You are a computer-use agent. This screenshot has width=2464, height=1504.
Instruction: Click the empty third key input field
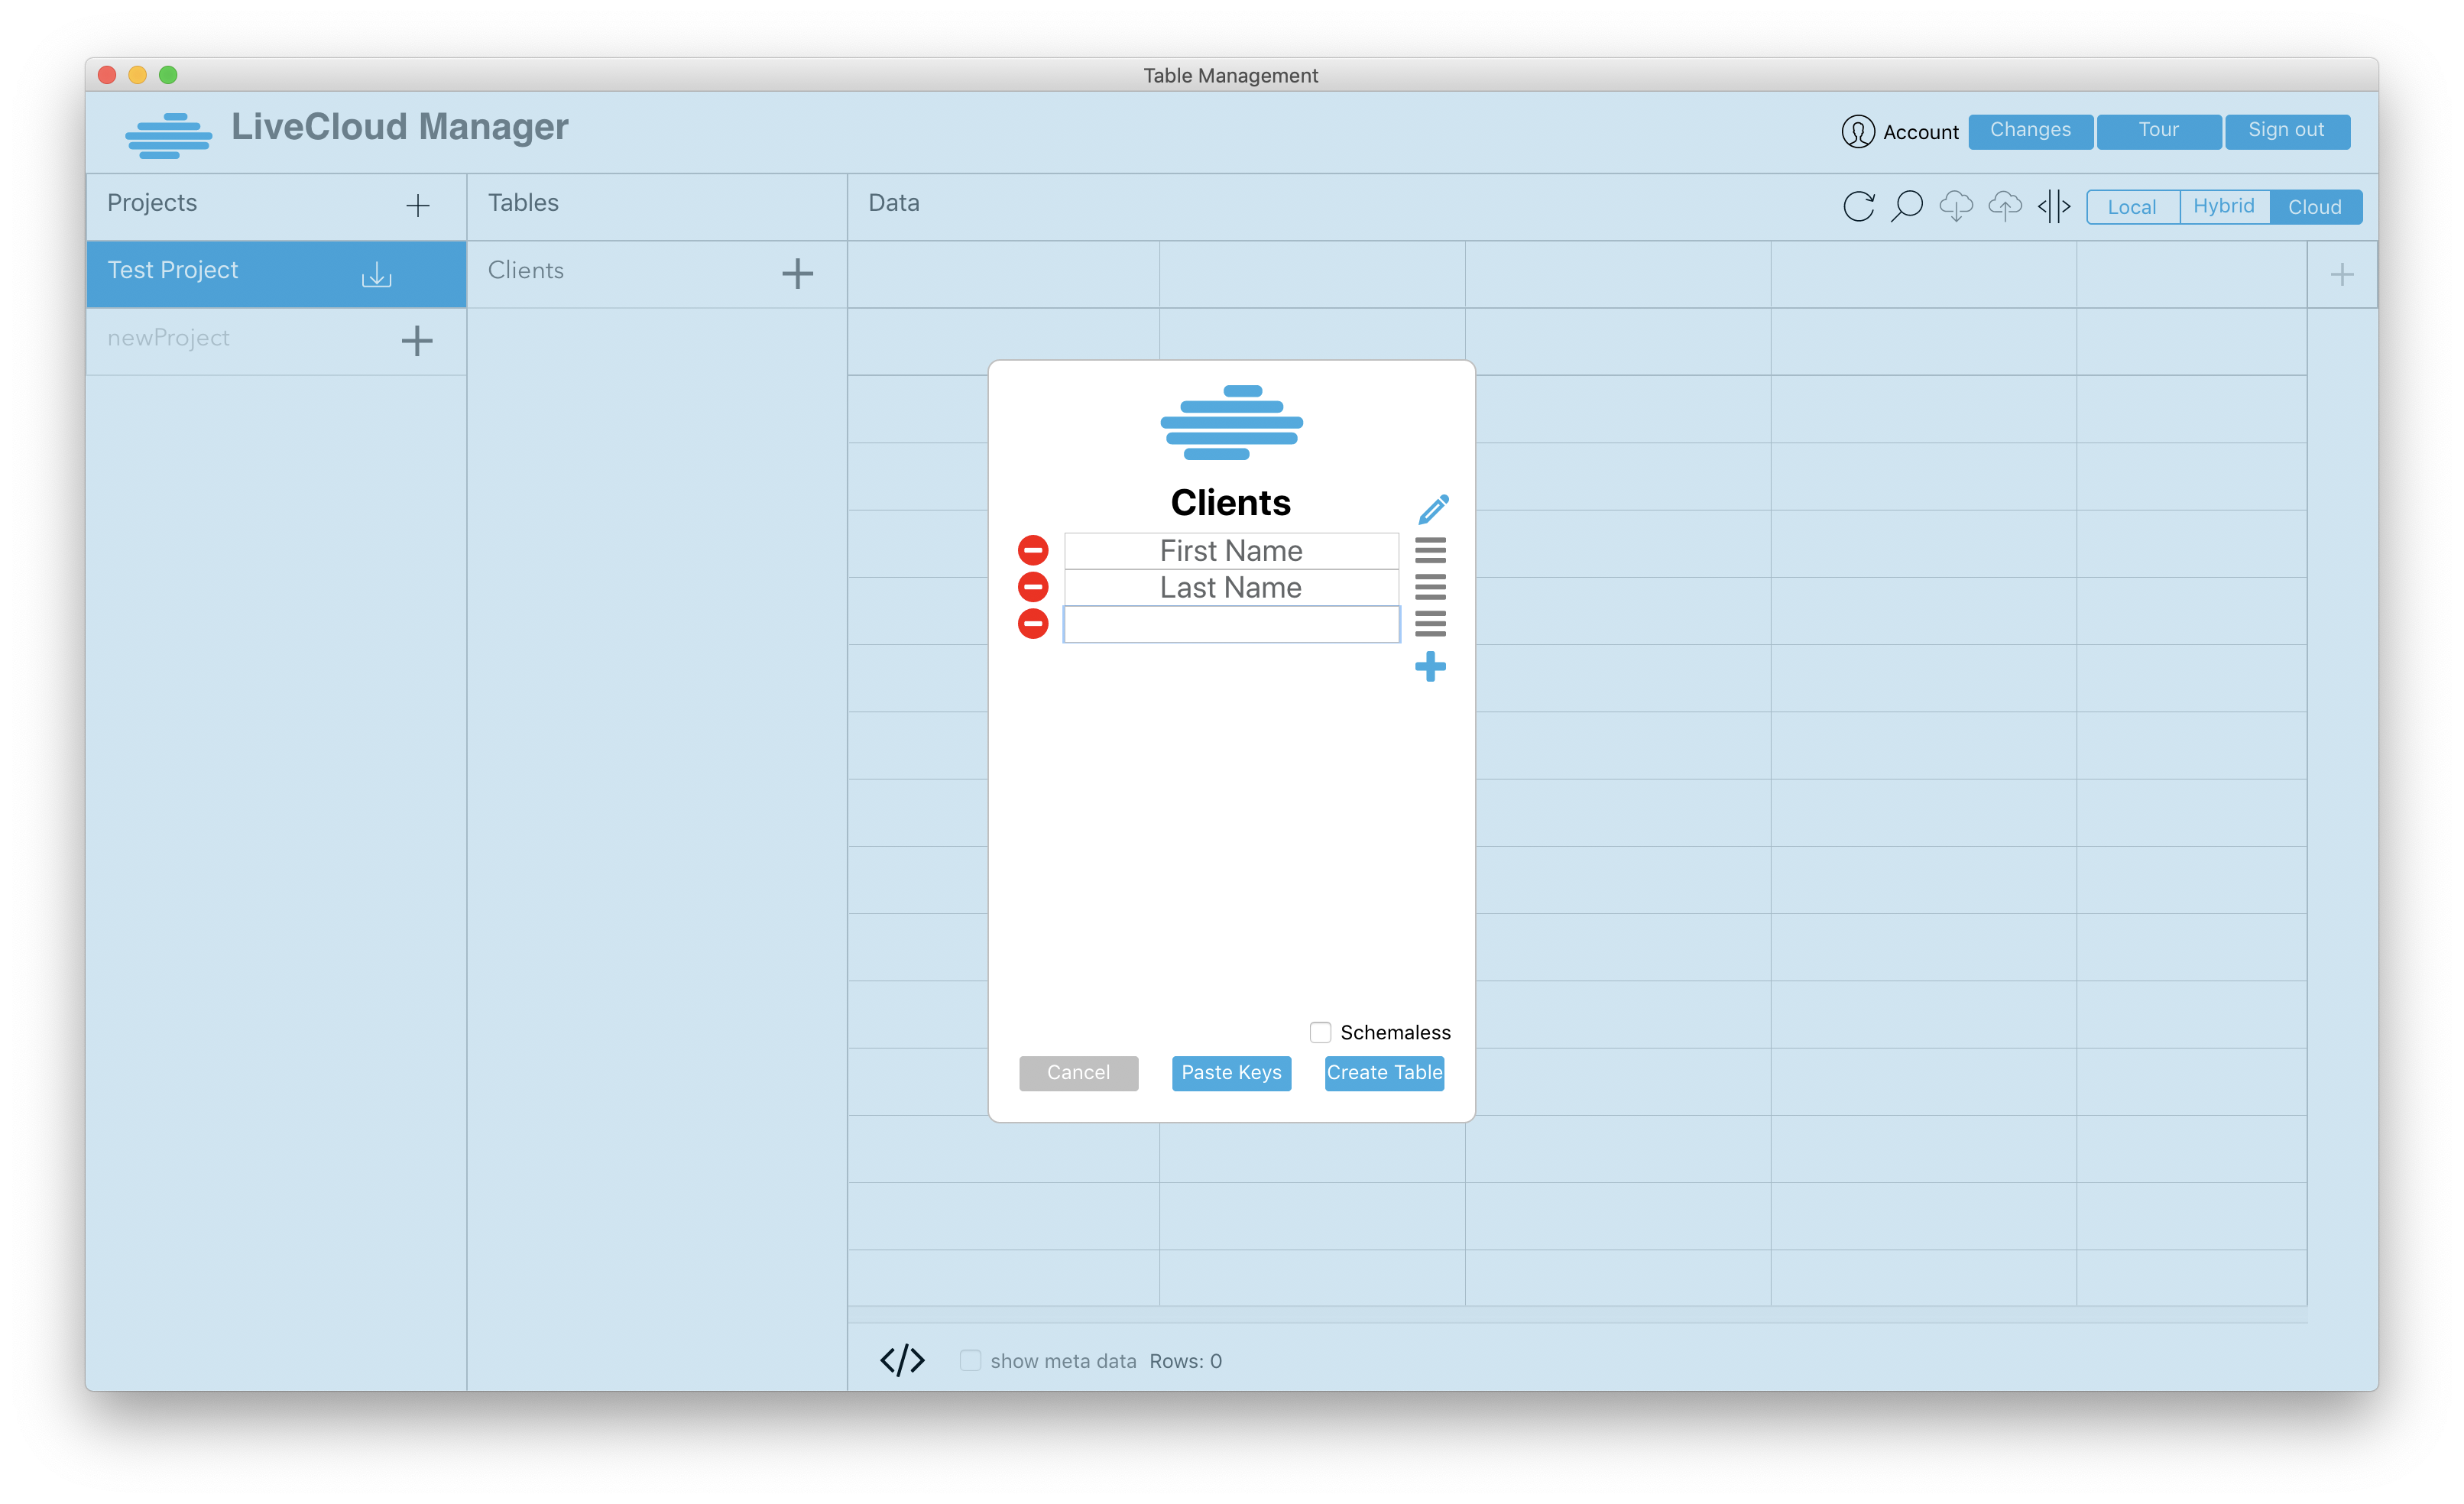pyautogui.click(x=1231, y=624)
